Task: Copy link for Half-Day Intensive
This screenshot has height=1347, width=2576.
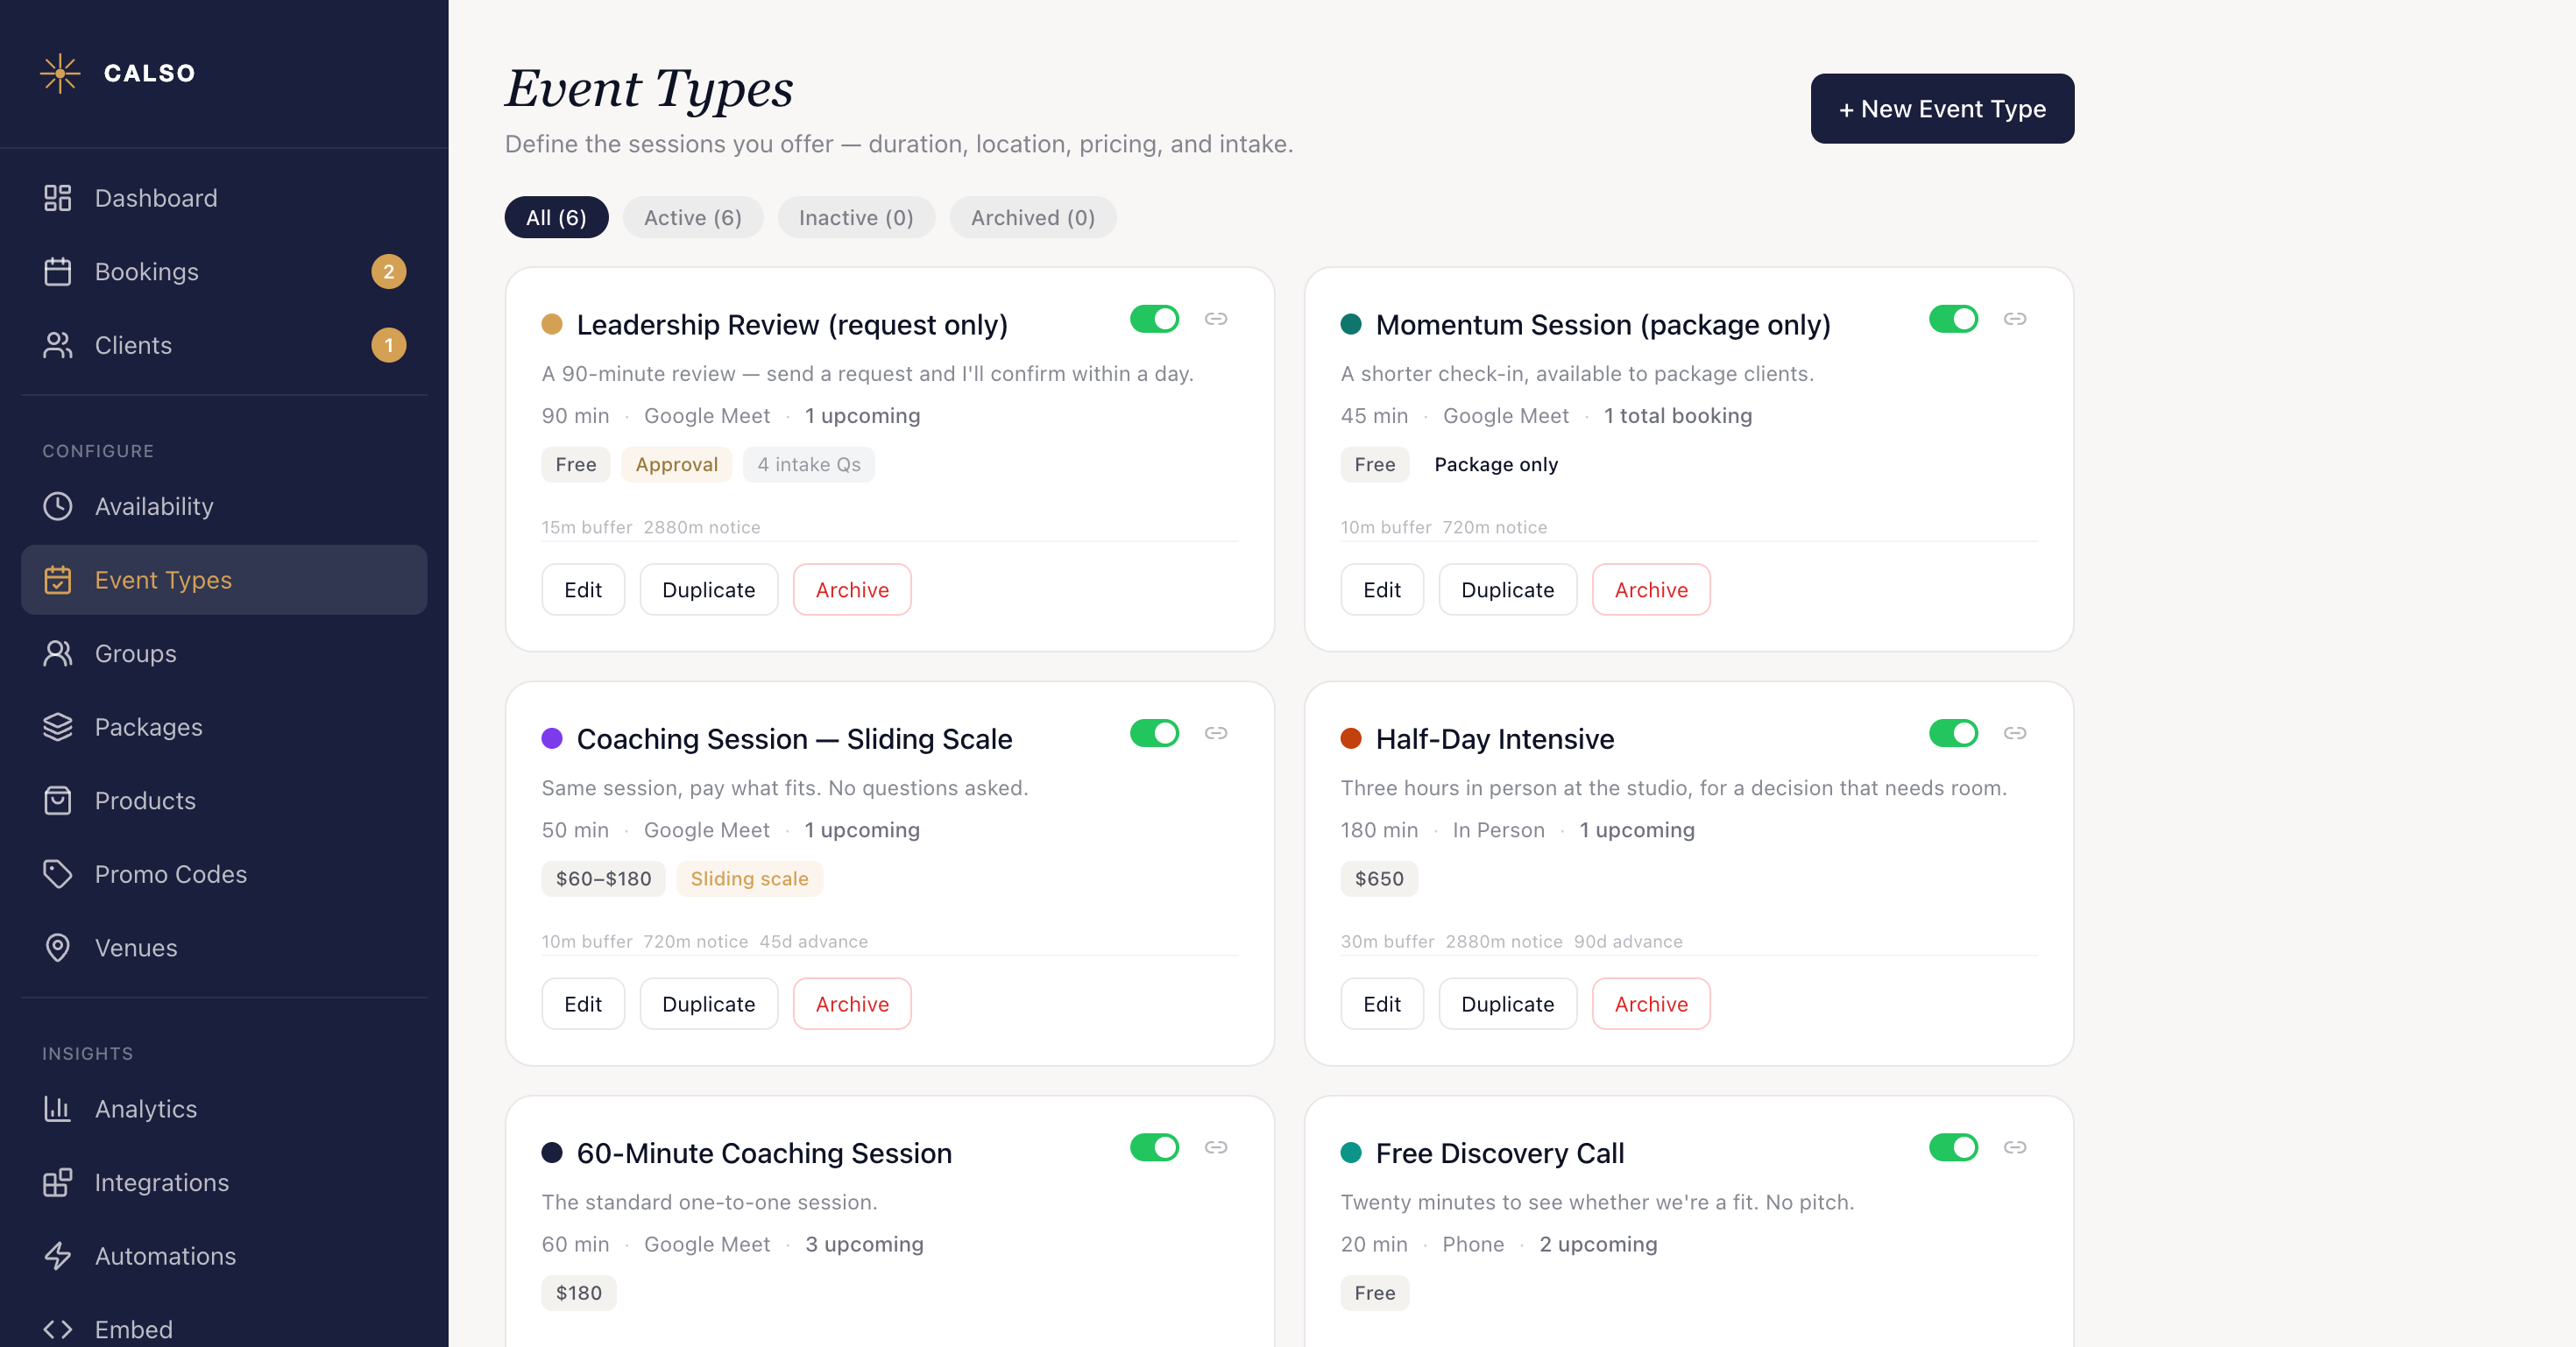Action: (2015, 733)
